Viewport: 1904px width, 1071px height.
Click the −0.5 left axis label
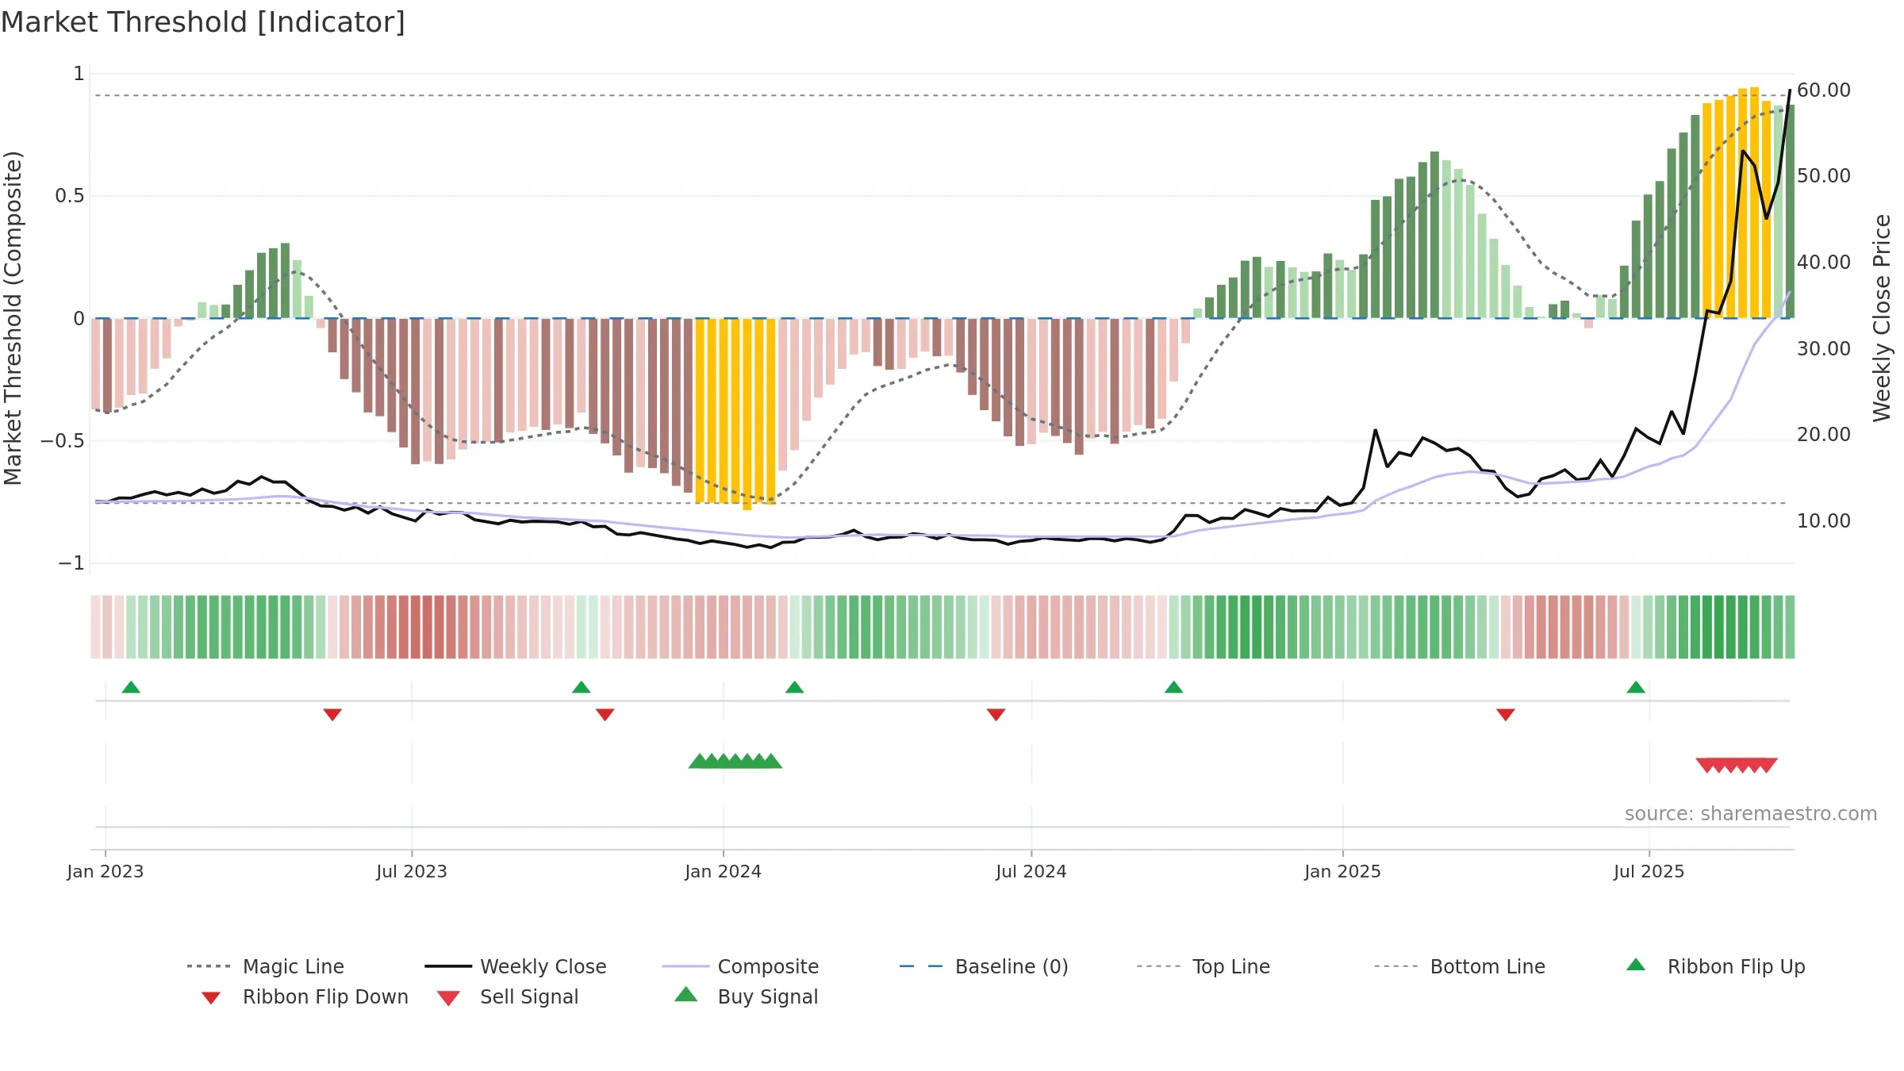(x=63, y=440)
